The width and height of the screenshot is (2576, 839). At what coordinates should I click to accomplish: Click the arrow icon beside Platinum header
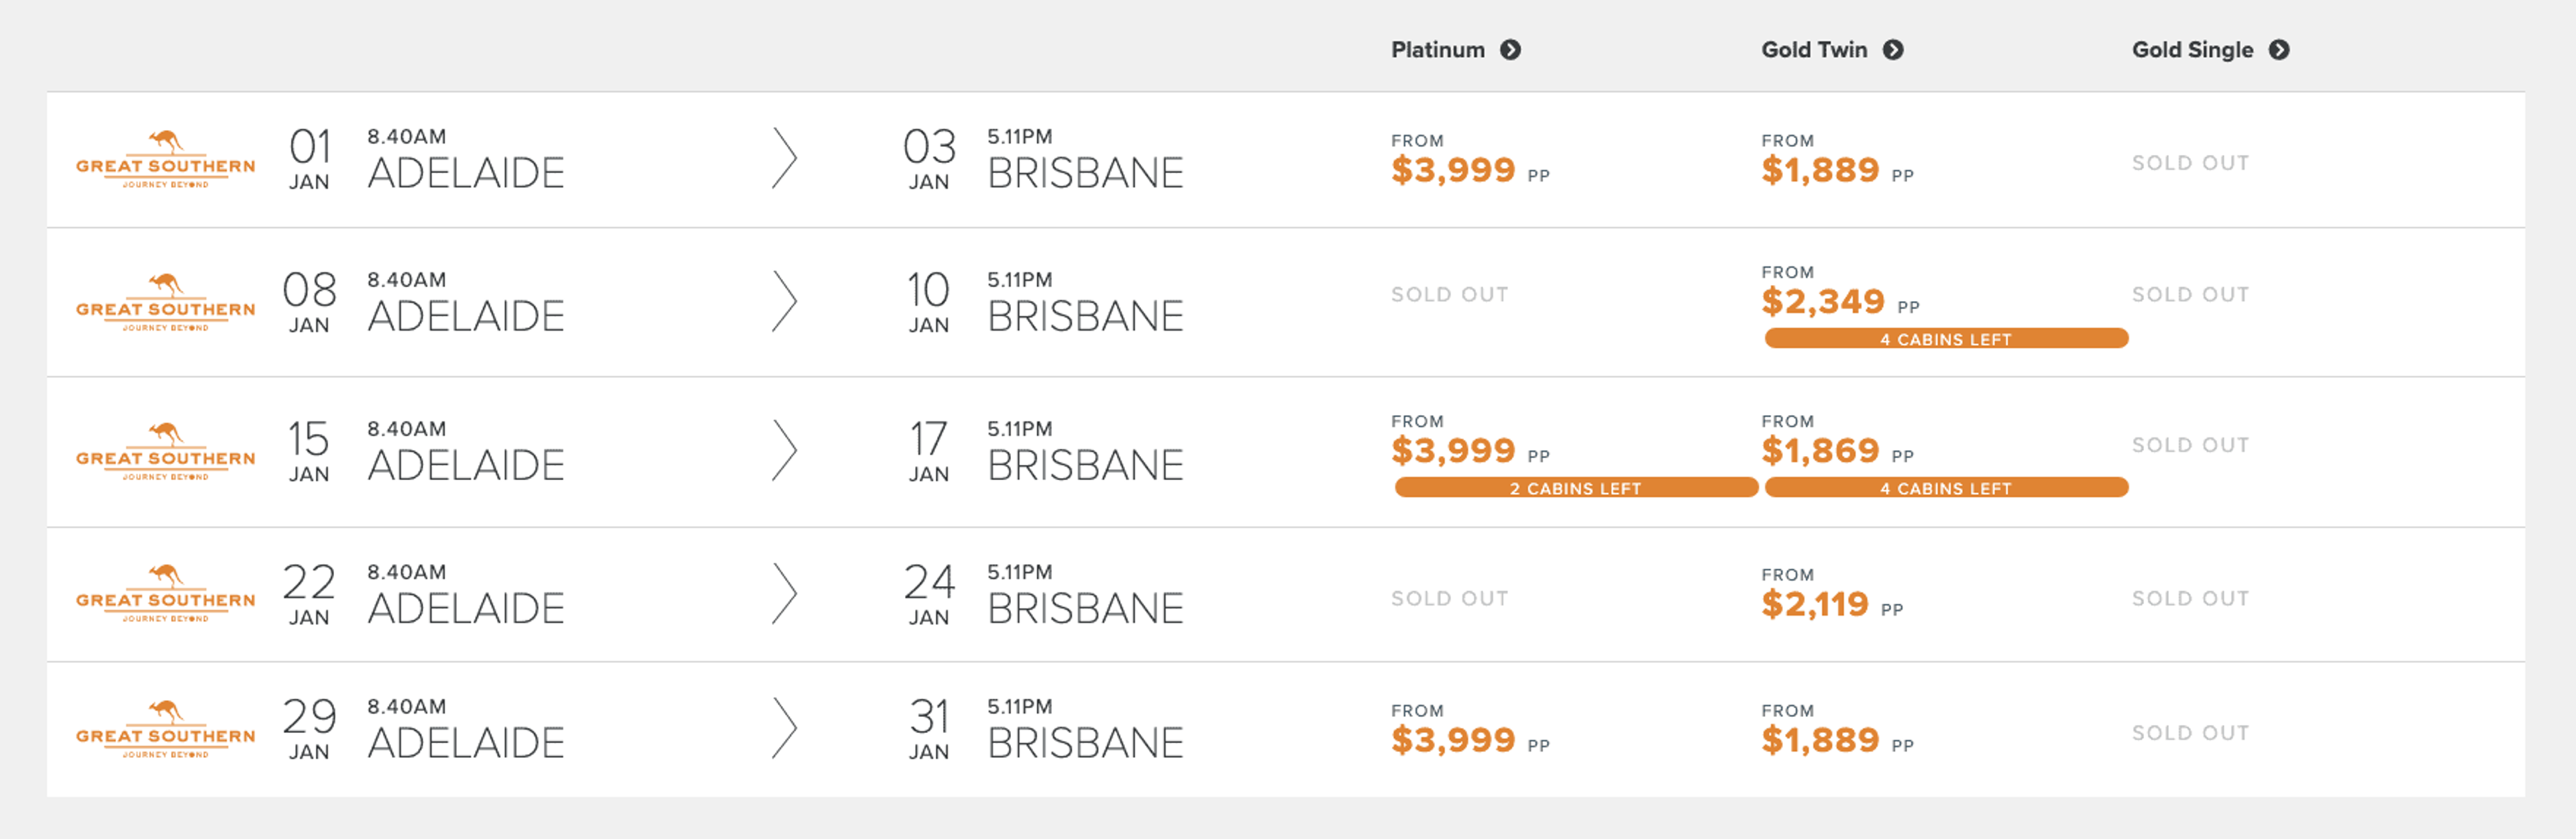pyautogui.click(x=1510, y=50)
